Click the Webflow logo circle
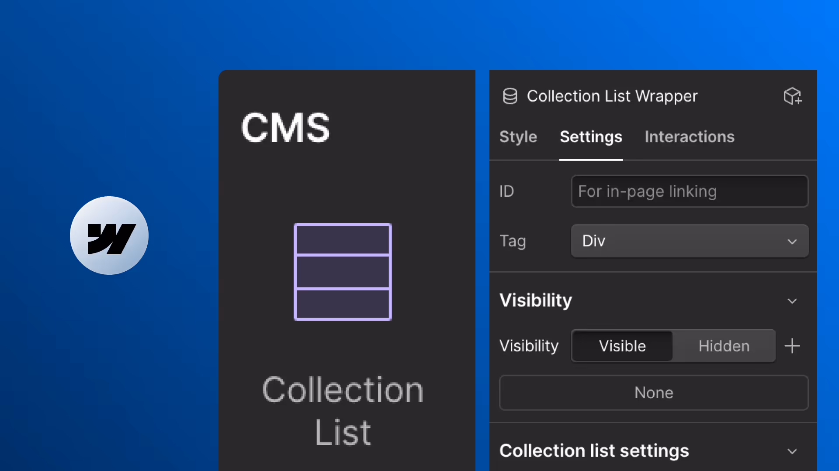Viewport: 839px width, 471px height. coord(109,235)
